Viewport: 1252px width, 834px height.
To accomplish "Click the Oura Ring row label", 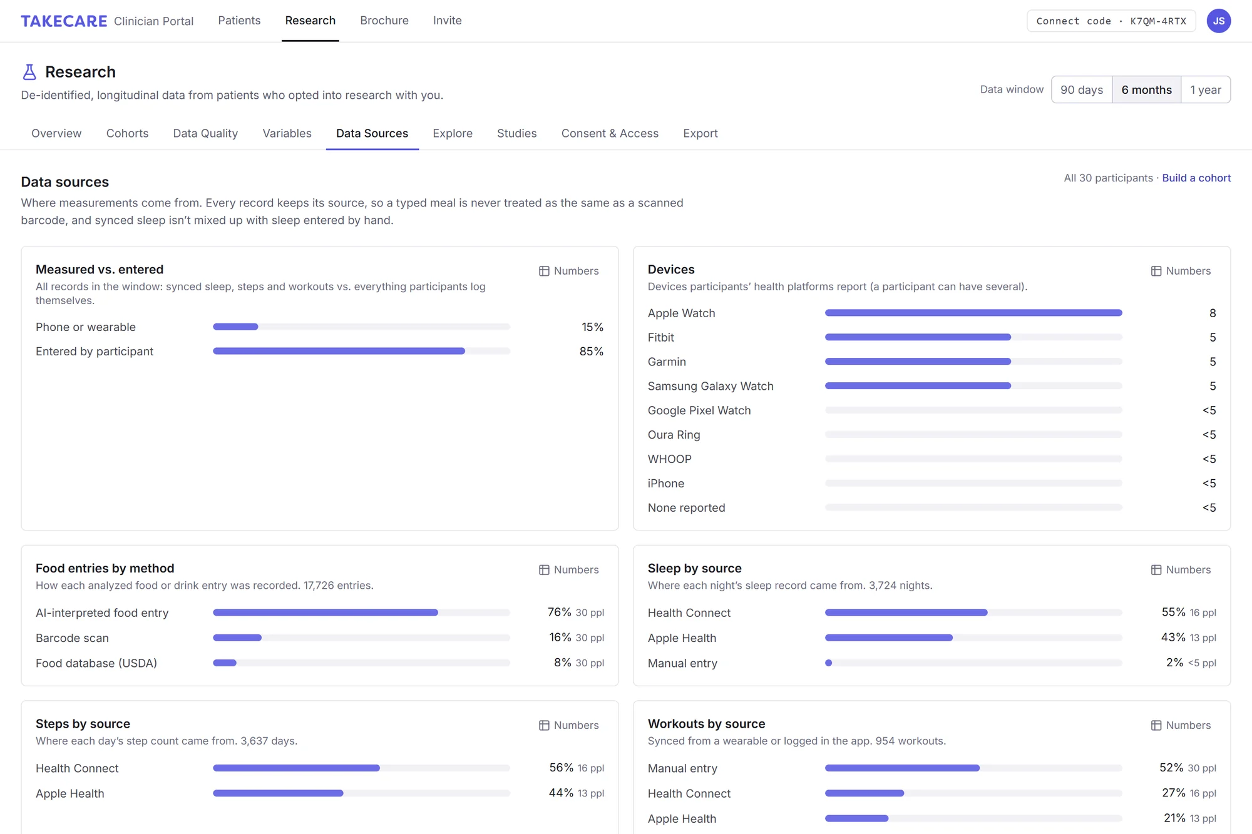I will click(x=674, y=435).
